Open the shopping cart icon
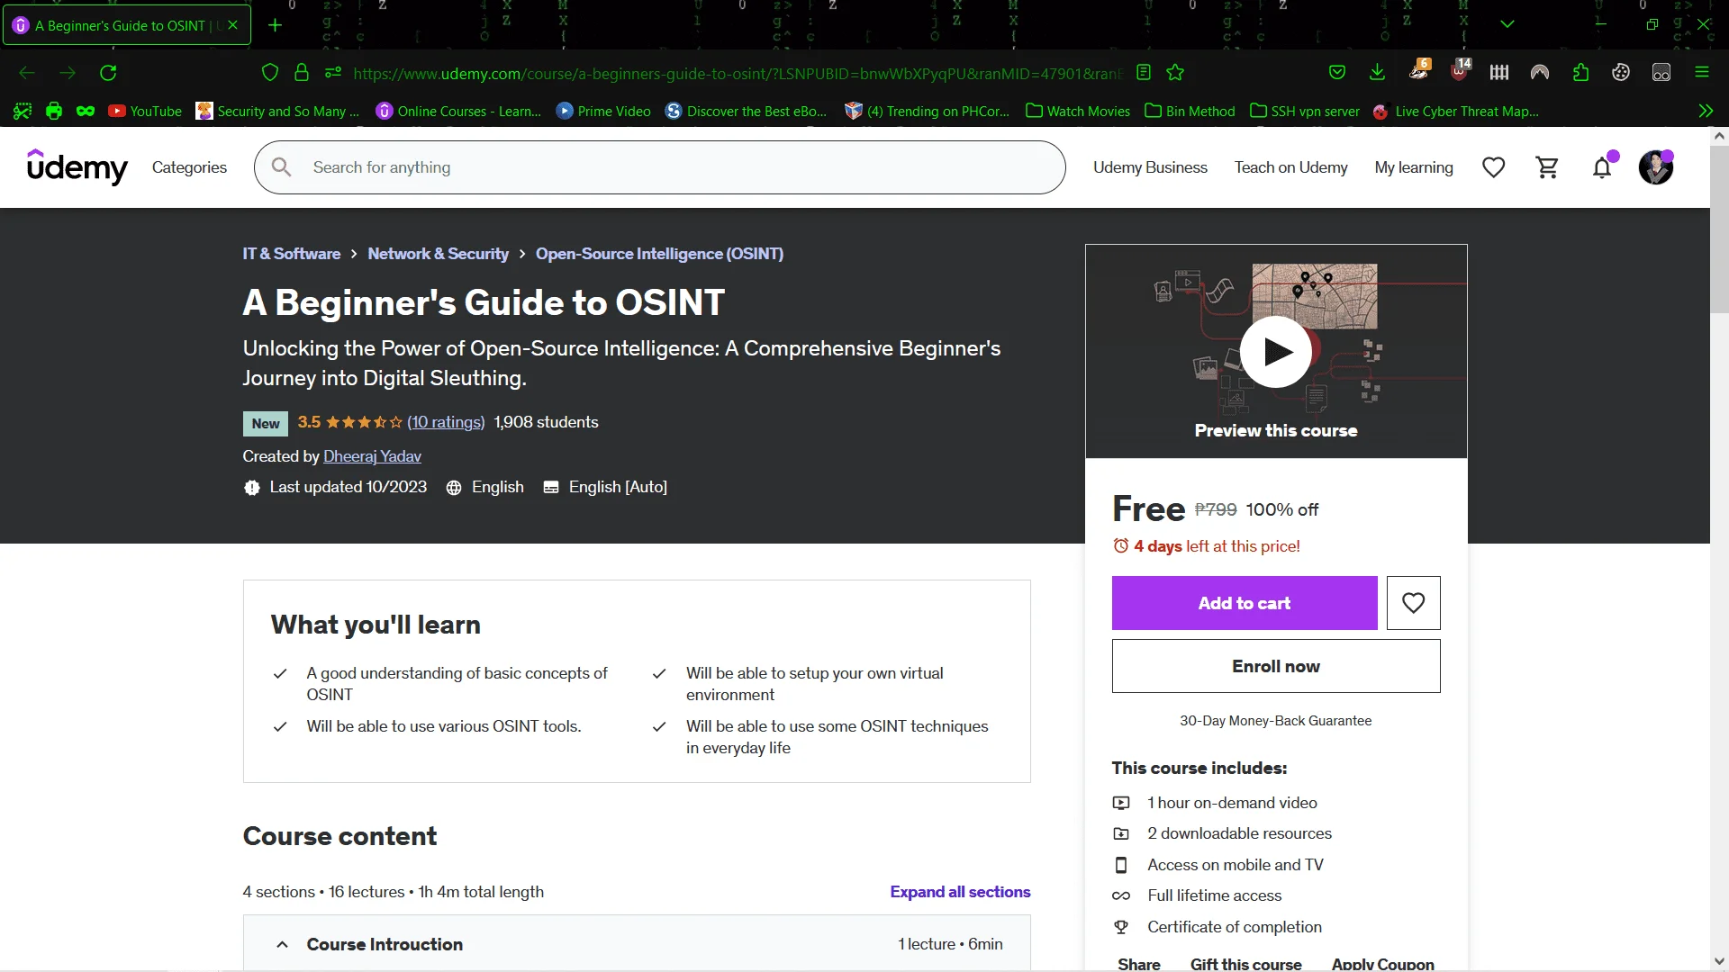Viewport: 1729px width, 972px height. click(1548, 167)
